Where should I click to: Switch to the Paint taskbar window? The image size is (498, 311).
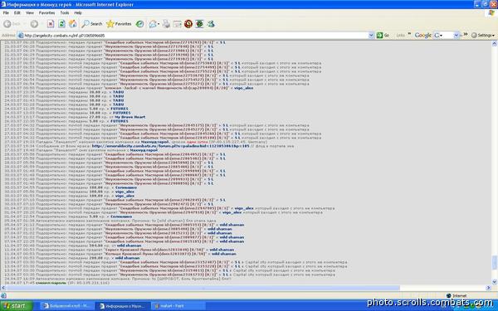pos(178,306)
